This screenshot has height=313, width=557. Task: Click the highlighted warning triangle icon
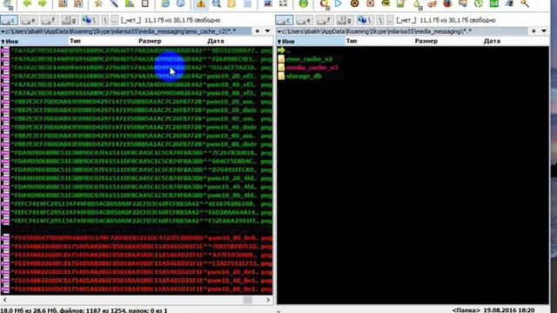pyautogui.click(x=201, y=3)
